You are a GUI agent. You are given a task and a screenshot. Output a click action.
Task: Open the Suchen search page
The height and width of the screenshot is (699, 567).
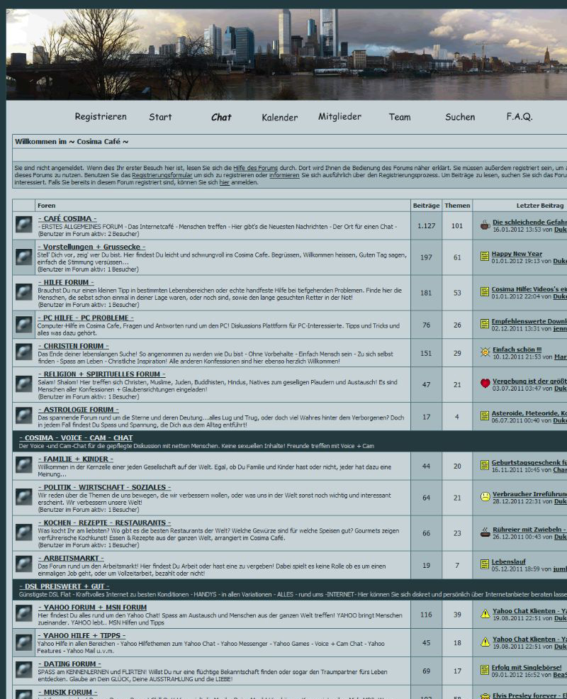tap(460, 117)
